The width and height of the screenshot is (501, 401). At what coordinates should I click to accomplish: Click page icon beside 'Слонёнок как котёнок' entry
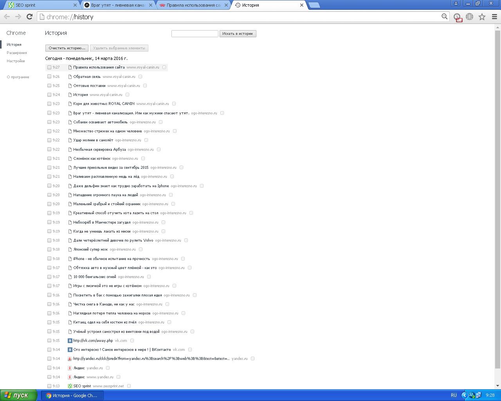(x=70, y=159)
